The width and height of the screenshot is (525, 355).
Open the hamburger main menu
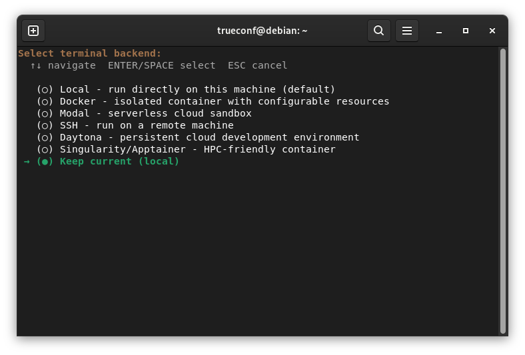pos(407,31)
